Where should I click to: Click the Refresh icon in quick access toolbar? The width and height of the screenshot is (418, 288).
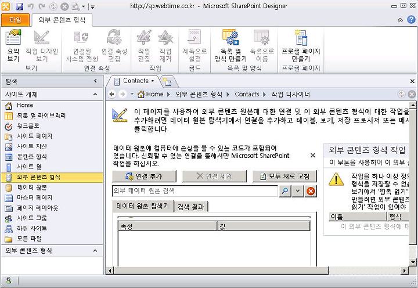(x=53, y=6)
